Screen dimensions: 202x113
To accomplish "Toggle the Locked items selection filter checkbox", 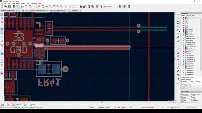I will [x=192, y=94].
